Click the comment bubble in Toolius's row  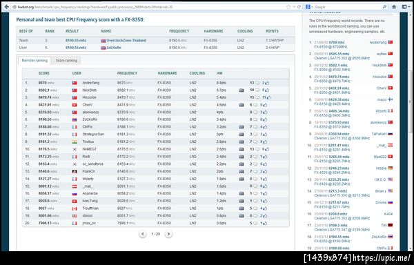click(x=255, y=141)
